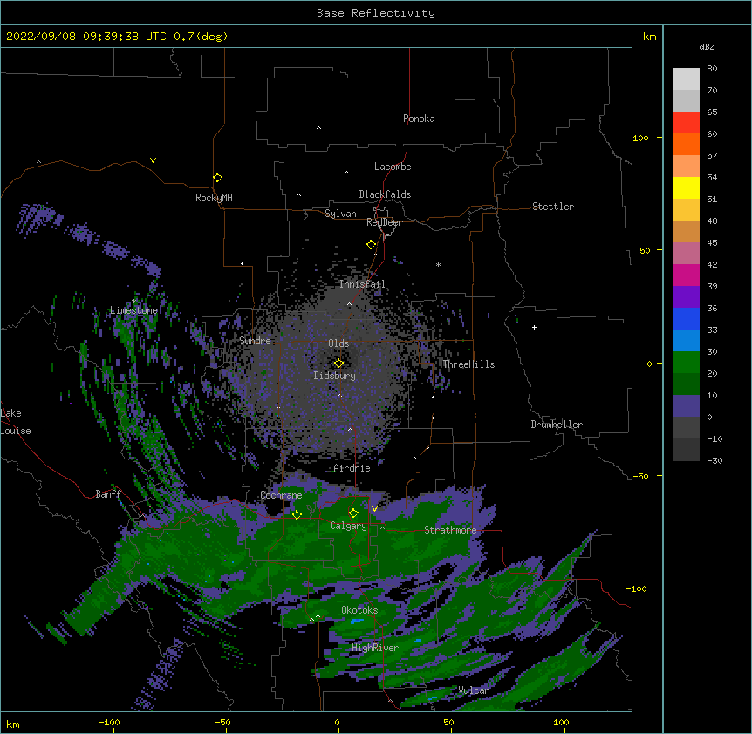Click the yellow station marker below Cochrane
Viewport: 752px width, 734px height.
(297, 514)
